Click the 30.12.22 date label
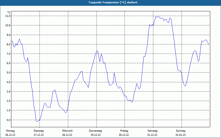The height and width of the screenshot is (138, 221). 123,135
